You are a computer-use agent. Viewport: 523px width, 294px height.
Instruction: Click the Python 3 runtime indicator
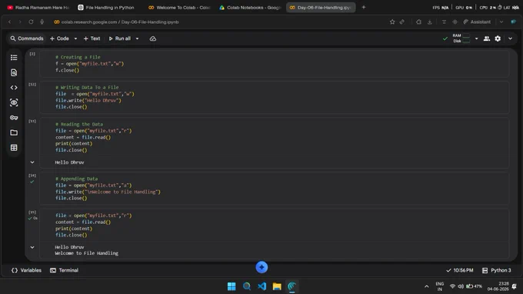[x=497, y=270]
